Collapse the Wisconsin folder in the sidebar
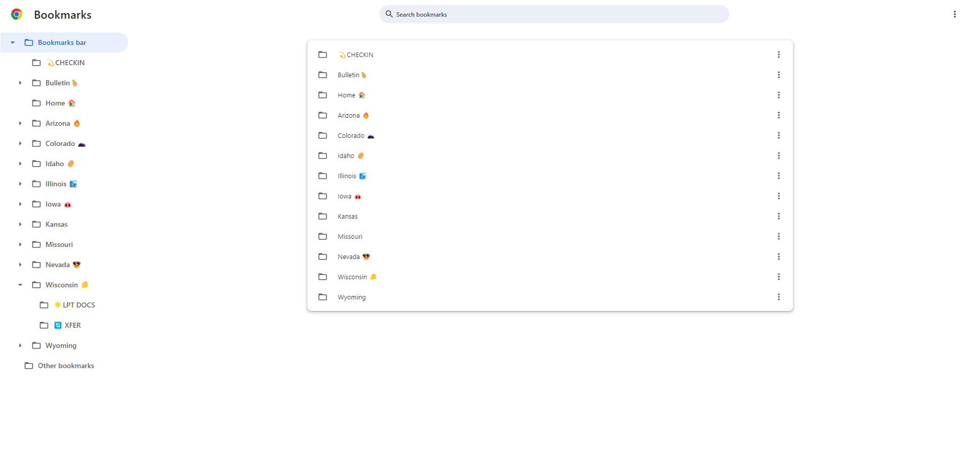The width and height of the screenshot is (971, 460). click(20, 285)
